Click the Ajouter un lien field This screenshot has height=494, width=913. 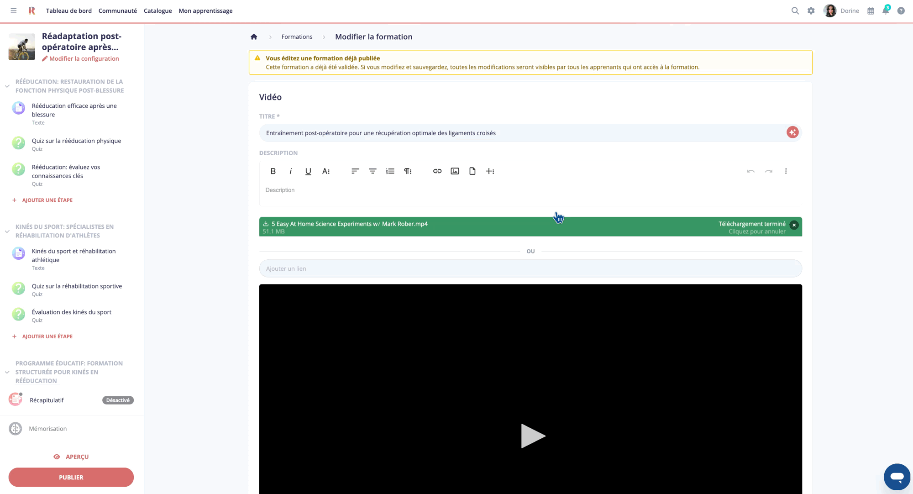point(530,268)
